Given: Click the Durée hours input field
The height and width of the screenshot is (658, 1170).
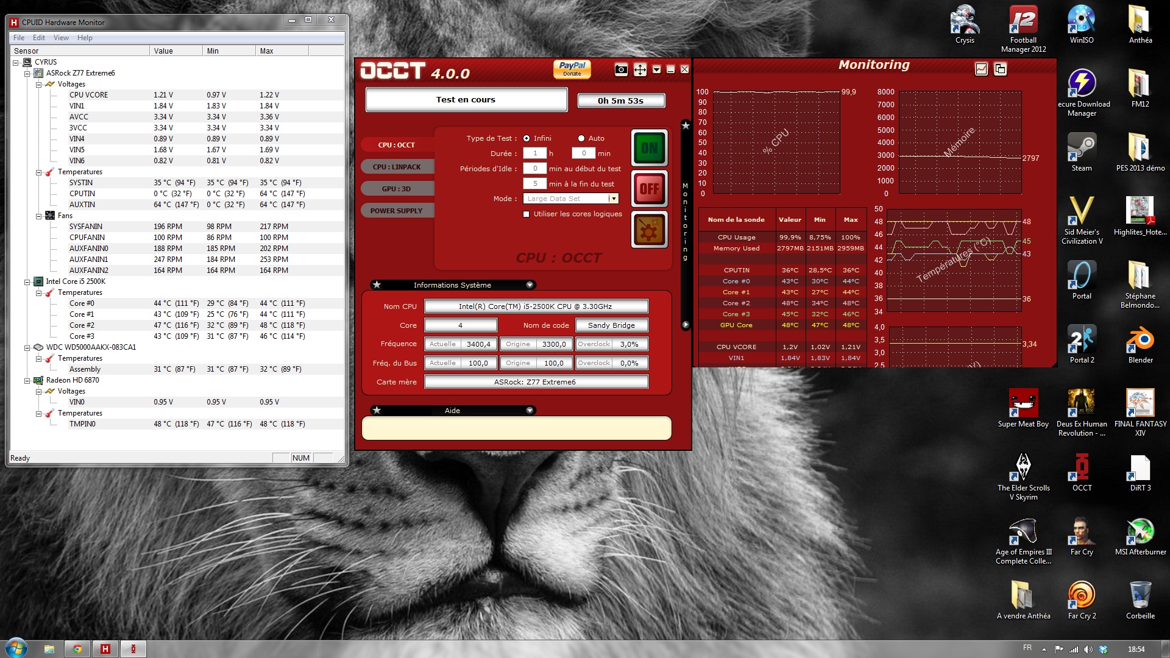Looking at the screenshot, I should pos(535,154).
